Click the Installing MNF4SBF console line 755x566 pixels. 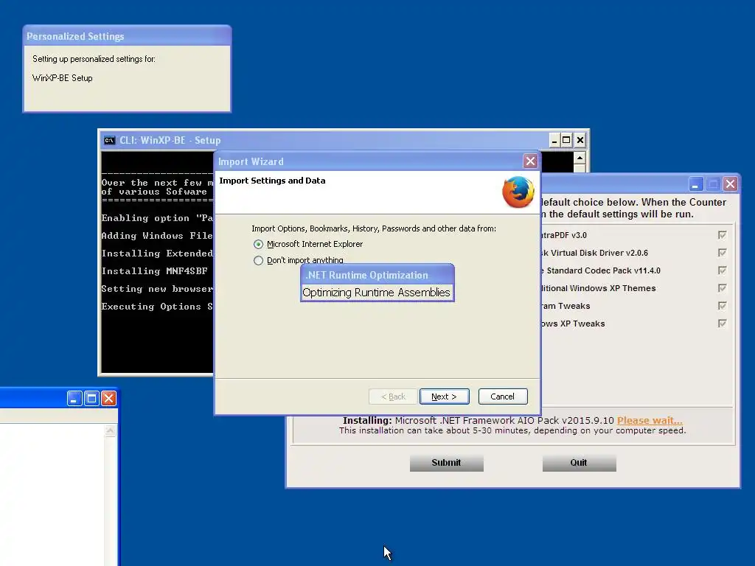point(155,271)
